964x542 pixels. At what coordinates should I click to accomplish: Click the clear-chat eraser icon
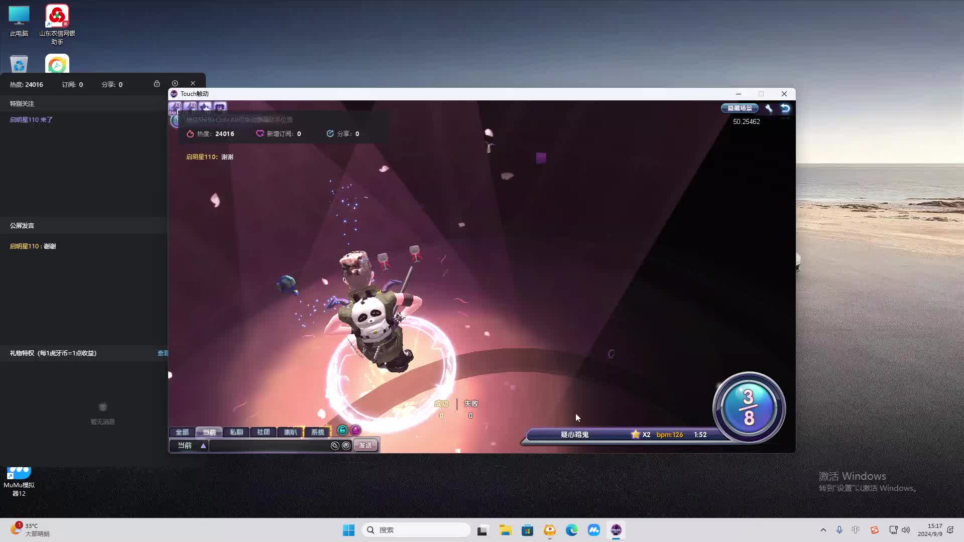coord(335,446)
